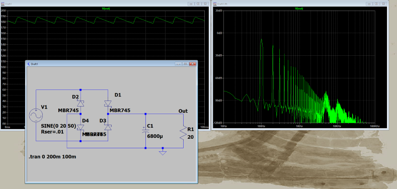Minimize the FFT plot window
The height and width of the screenshot is (189, 397).
point(370,4)
